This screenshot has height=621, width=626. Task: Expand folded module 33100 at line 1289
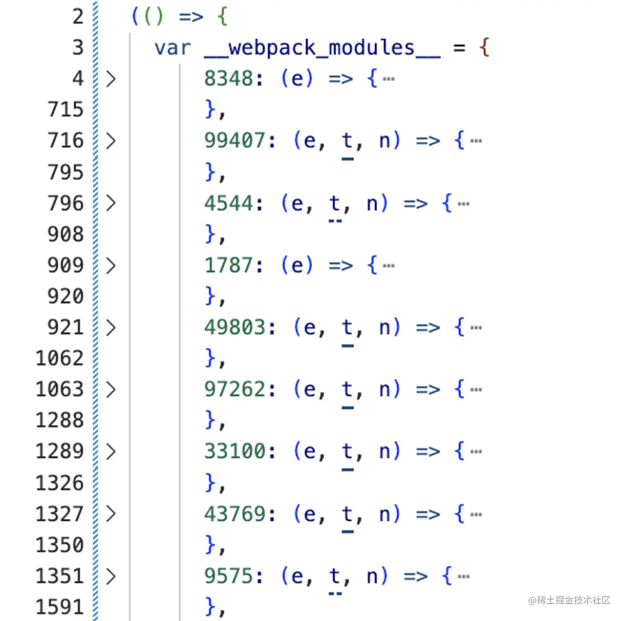110,452
